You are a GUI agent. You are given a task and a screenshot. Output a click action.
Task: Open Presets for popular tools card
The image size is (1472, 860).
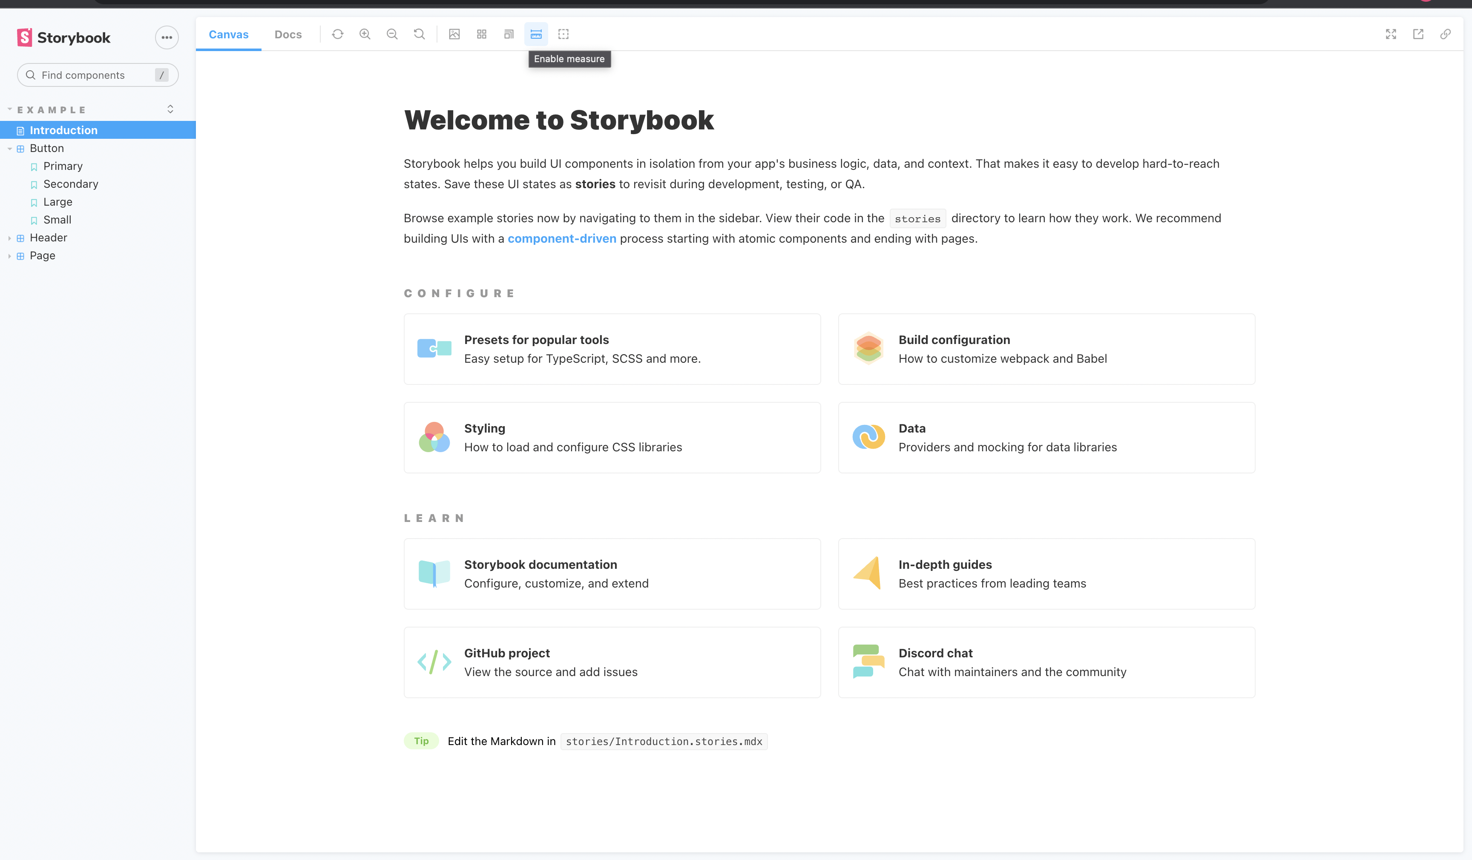612,349
